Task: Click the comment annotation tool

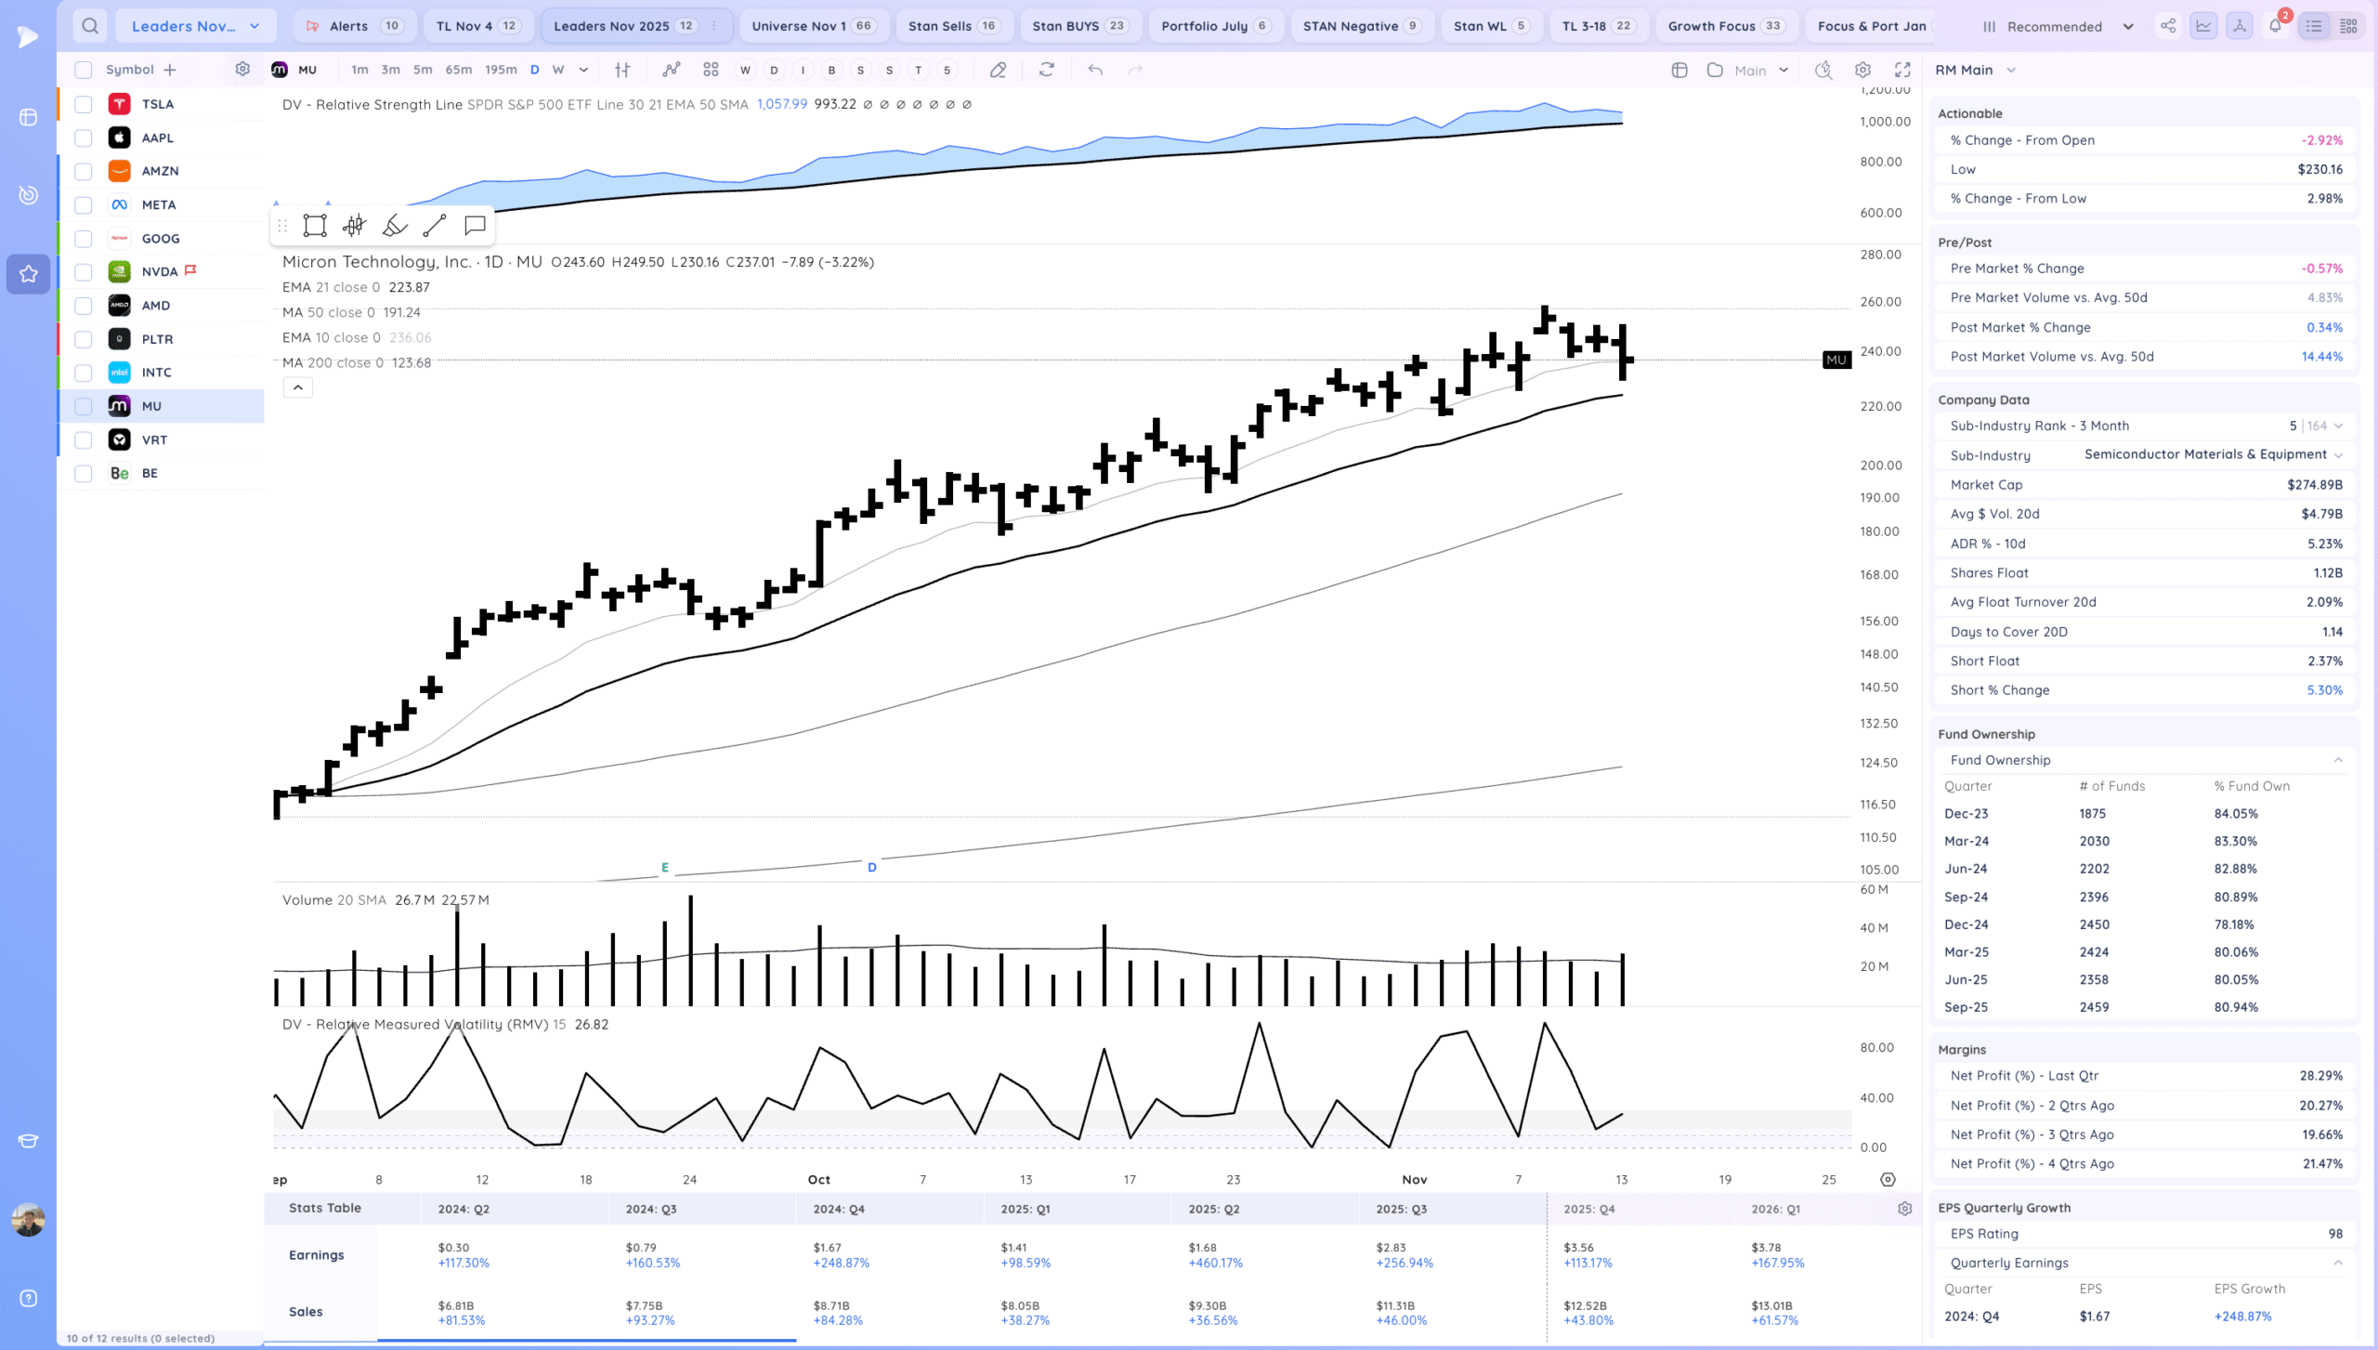Action: [475, 226]
